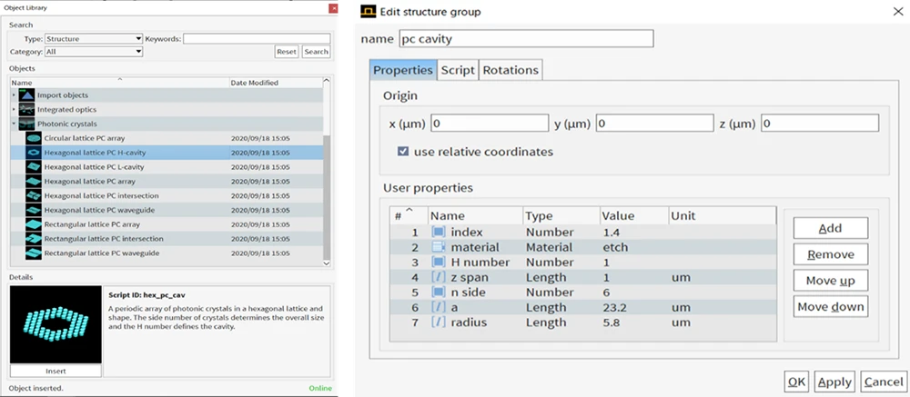Click the Rectangular lattice PC intersection icon

coord(35,239)
